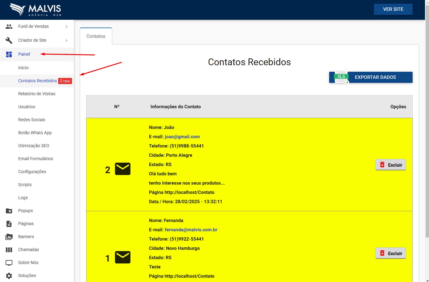Click the Soluções gear icon
The image size is (429, 282).
(9, 276)
